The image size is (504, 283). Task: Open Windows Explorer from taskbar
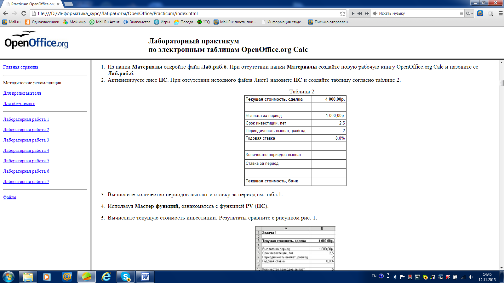pyautogui.click(x=28, y=277)
